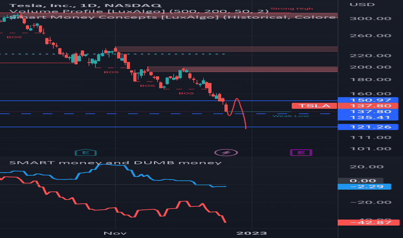The image size is (403, 238).
Task: Click the 220.00 price axis value
Action: [x=371, y=55]
